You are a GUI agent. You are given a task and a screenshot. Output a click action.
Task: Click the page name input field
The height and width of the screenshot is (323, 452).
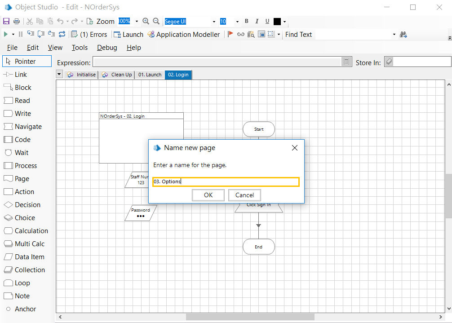coord(226,181)
